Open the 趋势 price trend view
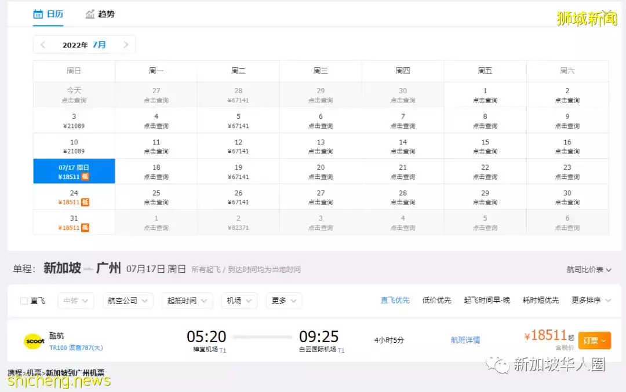This screenshot has width=626, height=392. (x=100, y=14)
